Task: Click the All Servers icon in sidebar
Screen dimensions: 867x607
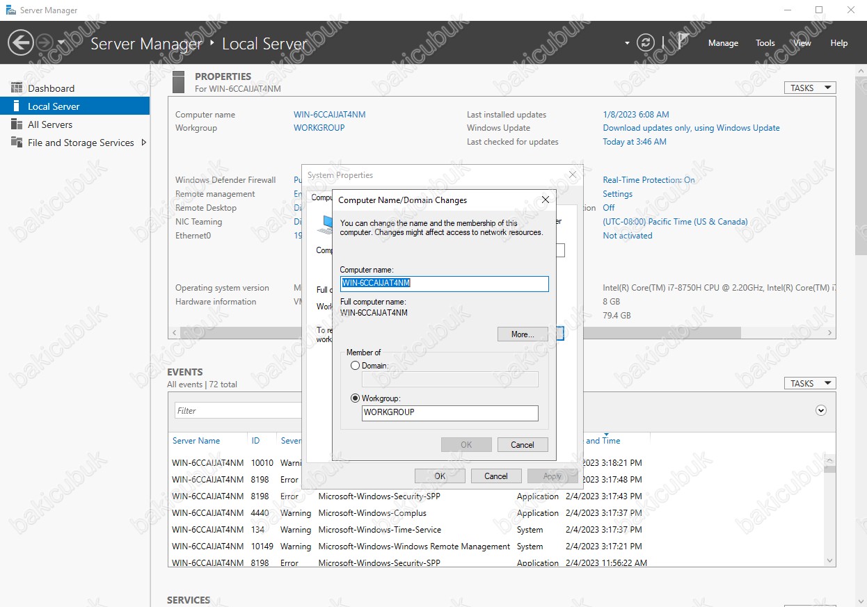Action: tap(17, 124)
